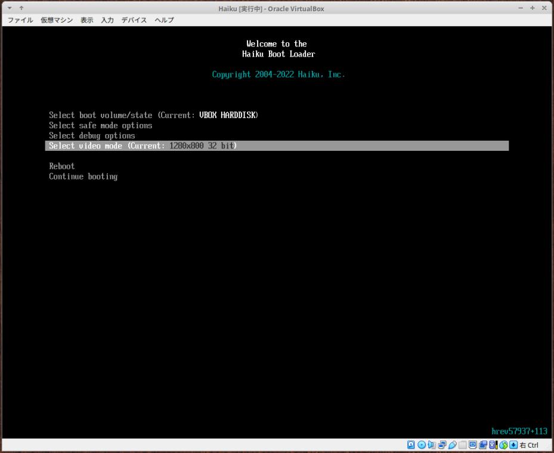Click the shared folders status icon
Image resolution: width=554 pixels, height=453 pixels.
click(x=463, y=445)
